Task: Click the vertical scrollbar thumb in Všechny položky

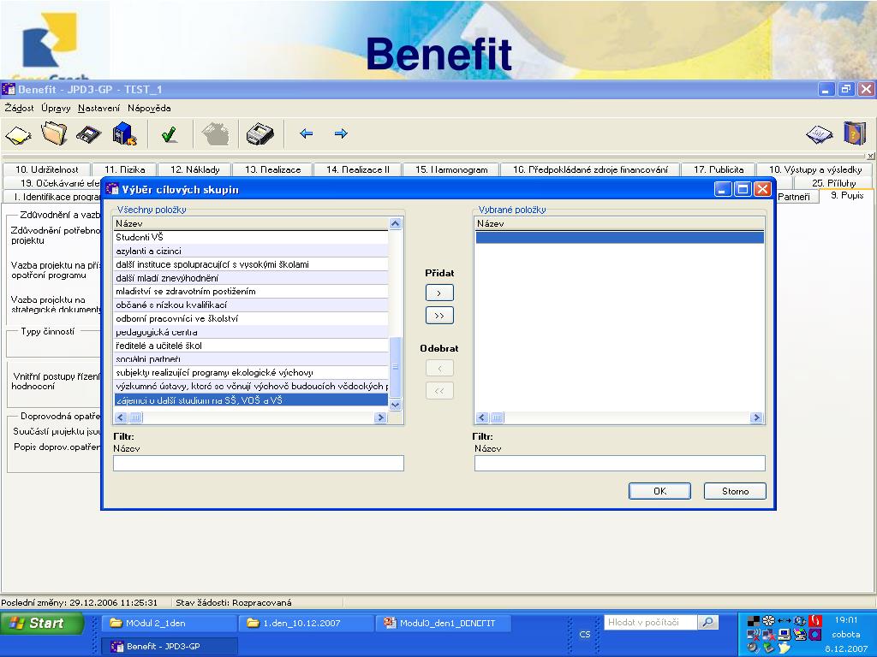Action: [396, 367]
